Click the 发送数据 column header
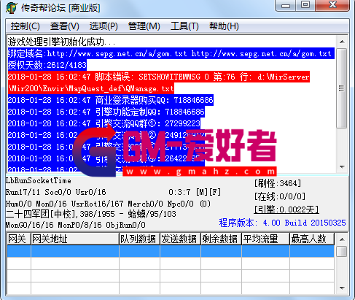This screenshot has height=300, width=355. pyautogui.click(x=180, y=239)
